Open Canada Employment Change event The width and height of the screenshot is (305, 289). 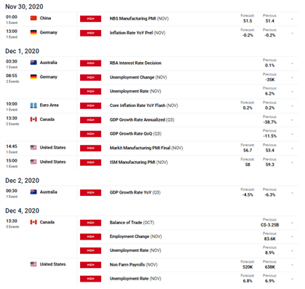[135, 237]
